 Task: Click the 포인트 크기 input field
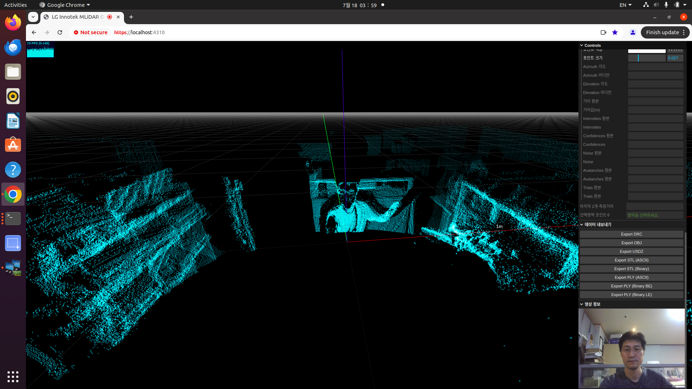pyautogui.click(x=674, y=58)
